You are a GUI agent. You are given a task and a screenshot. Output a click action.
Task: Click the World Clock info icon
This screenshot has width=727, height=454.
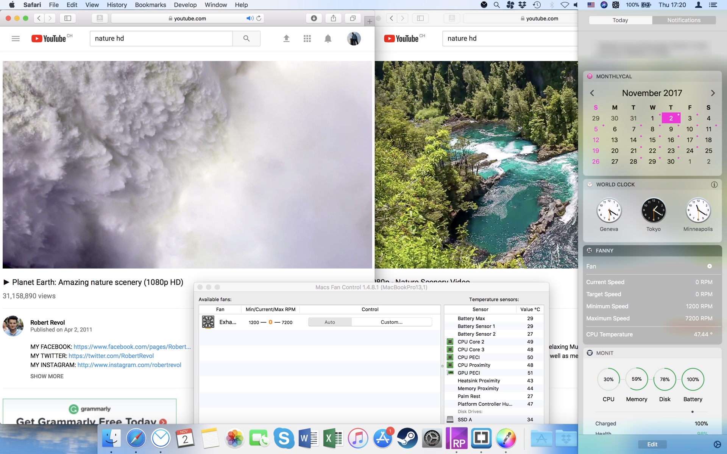[714, 185]
